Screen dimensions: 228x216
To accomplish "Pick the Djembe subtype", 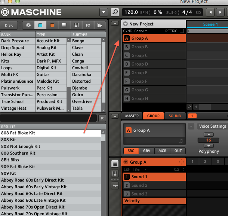I will tap(86, 88).
